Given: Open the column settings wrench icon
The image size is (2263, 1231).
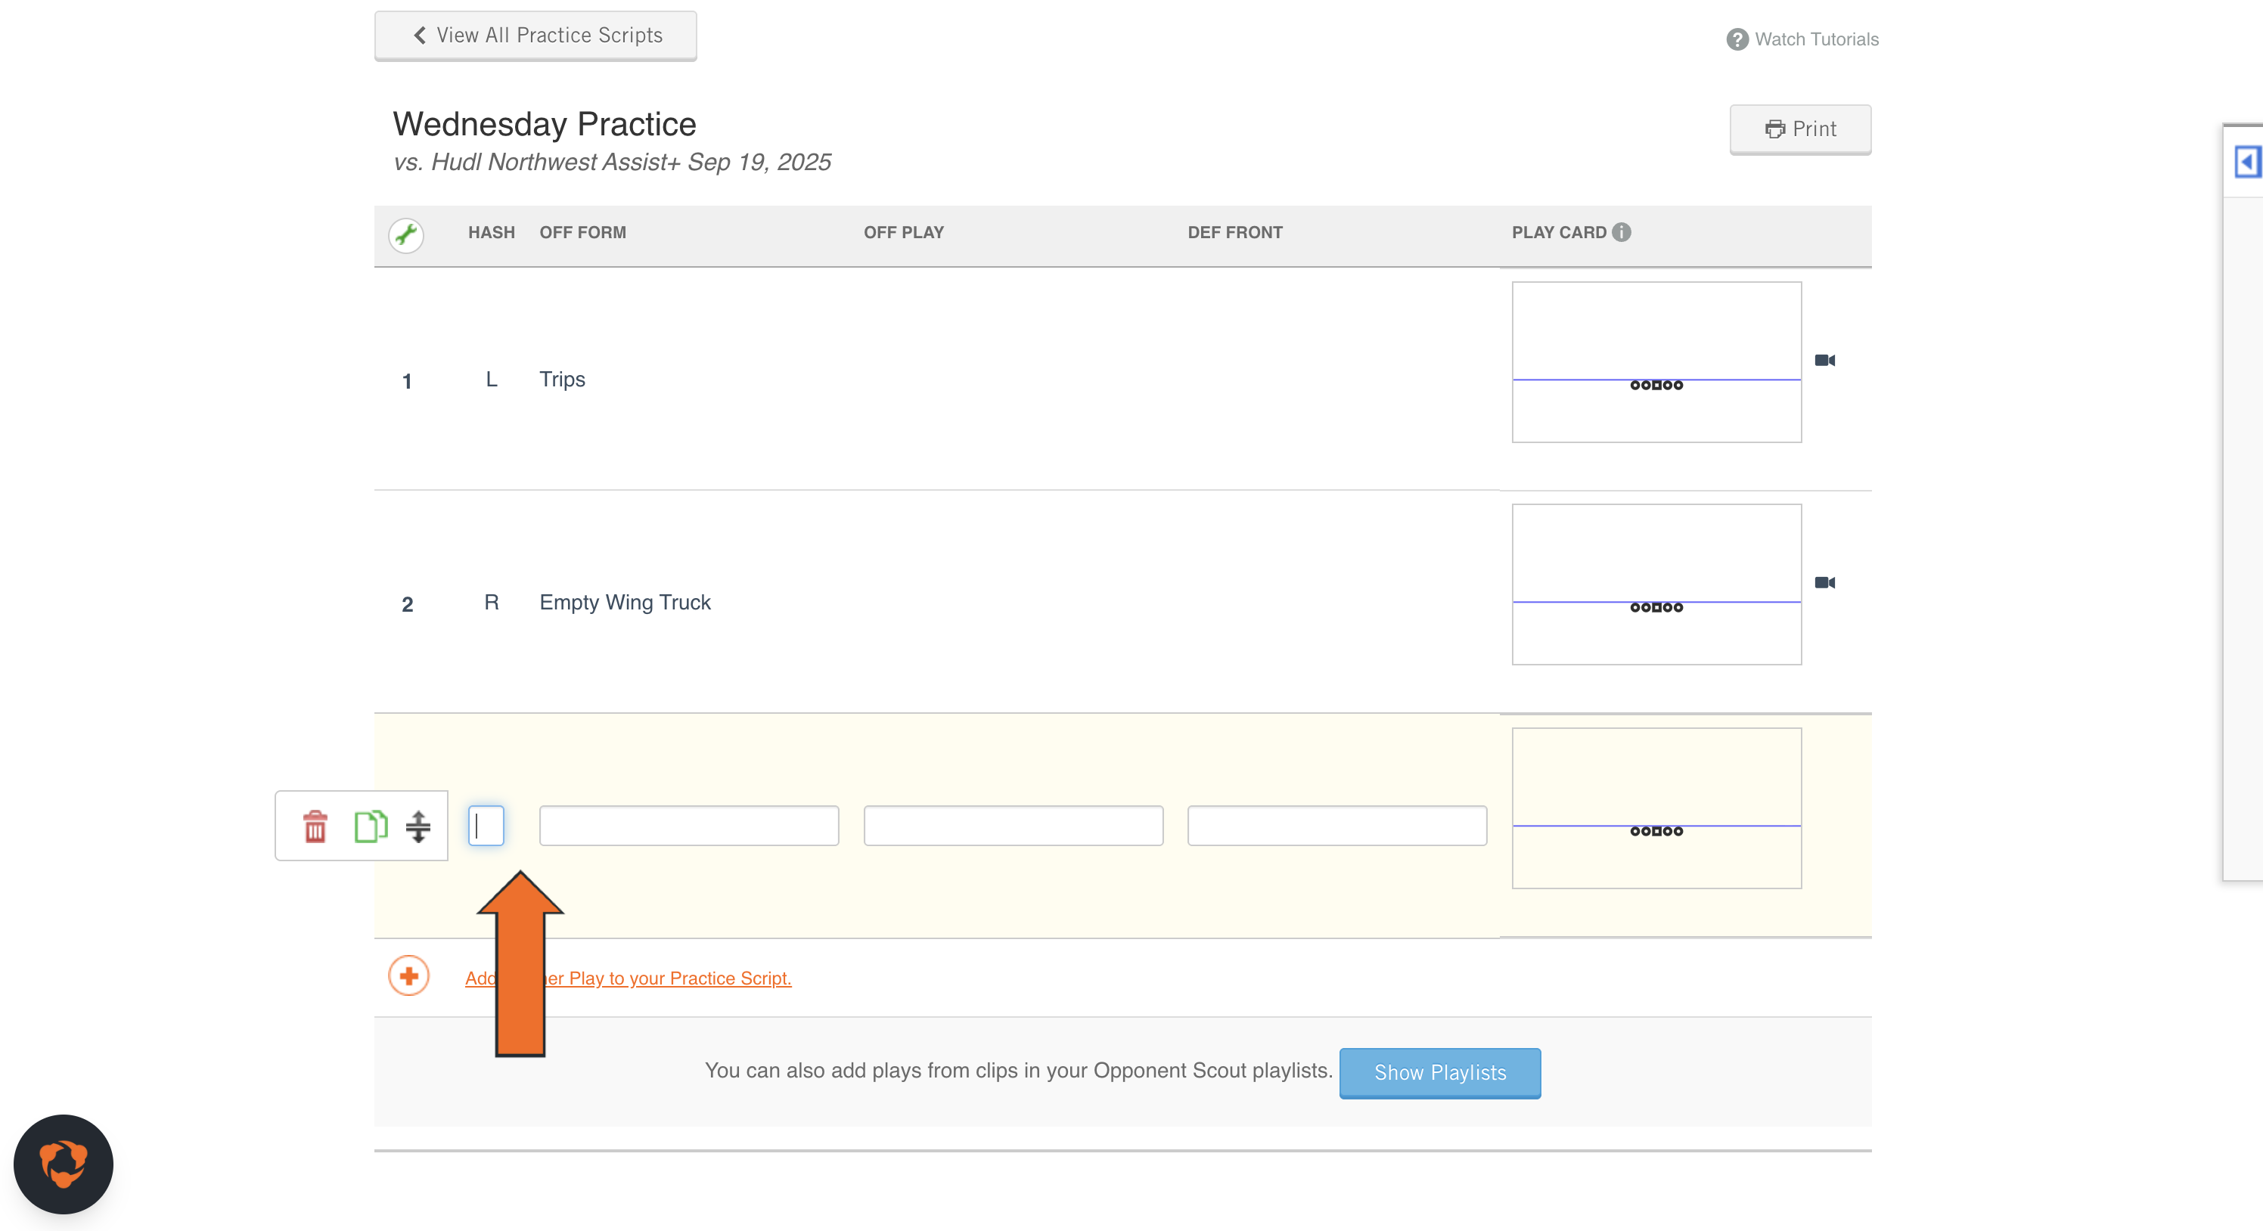Looking at the screenshot, I should [406, 234].
